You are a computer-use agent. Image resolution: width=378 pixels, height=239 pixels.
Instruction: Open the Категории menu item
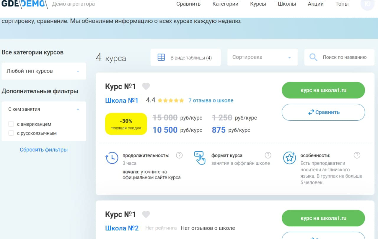(x=225, y=4)
